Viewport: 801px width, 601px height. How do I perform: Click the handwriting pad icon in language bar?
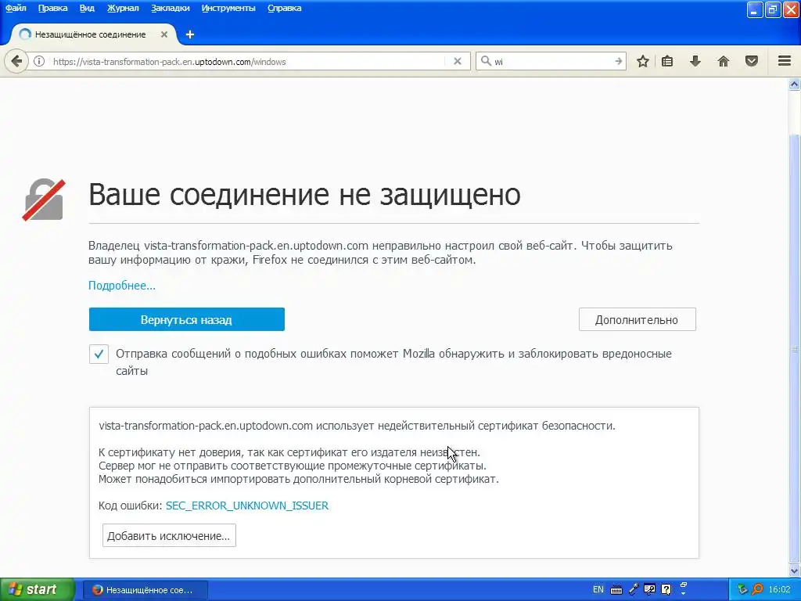(x=650, y=589)
